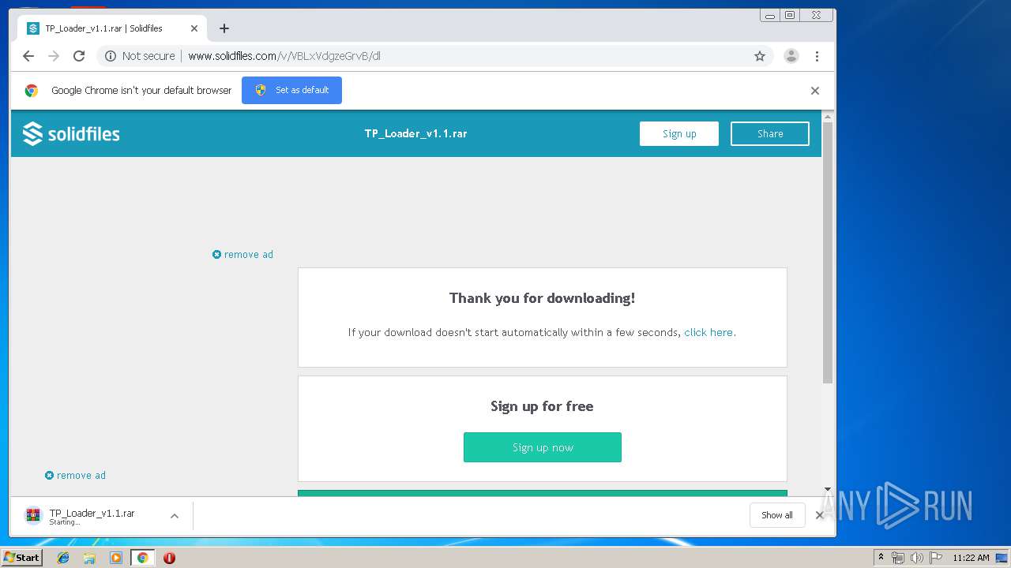Open the media player taskbar icon
Viewport: 1011px width, 568px height.
pyautogui.click(x=116, y=558)
